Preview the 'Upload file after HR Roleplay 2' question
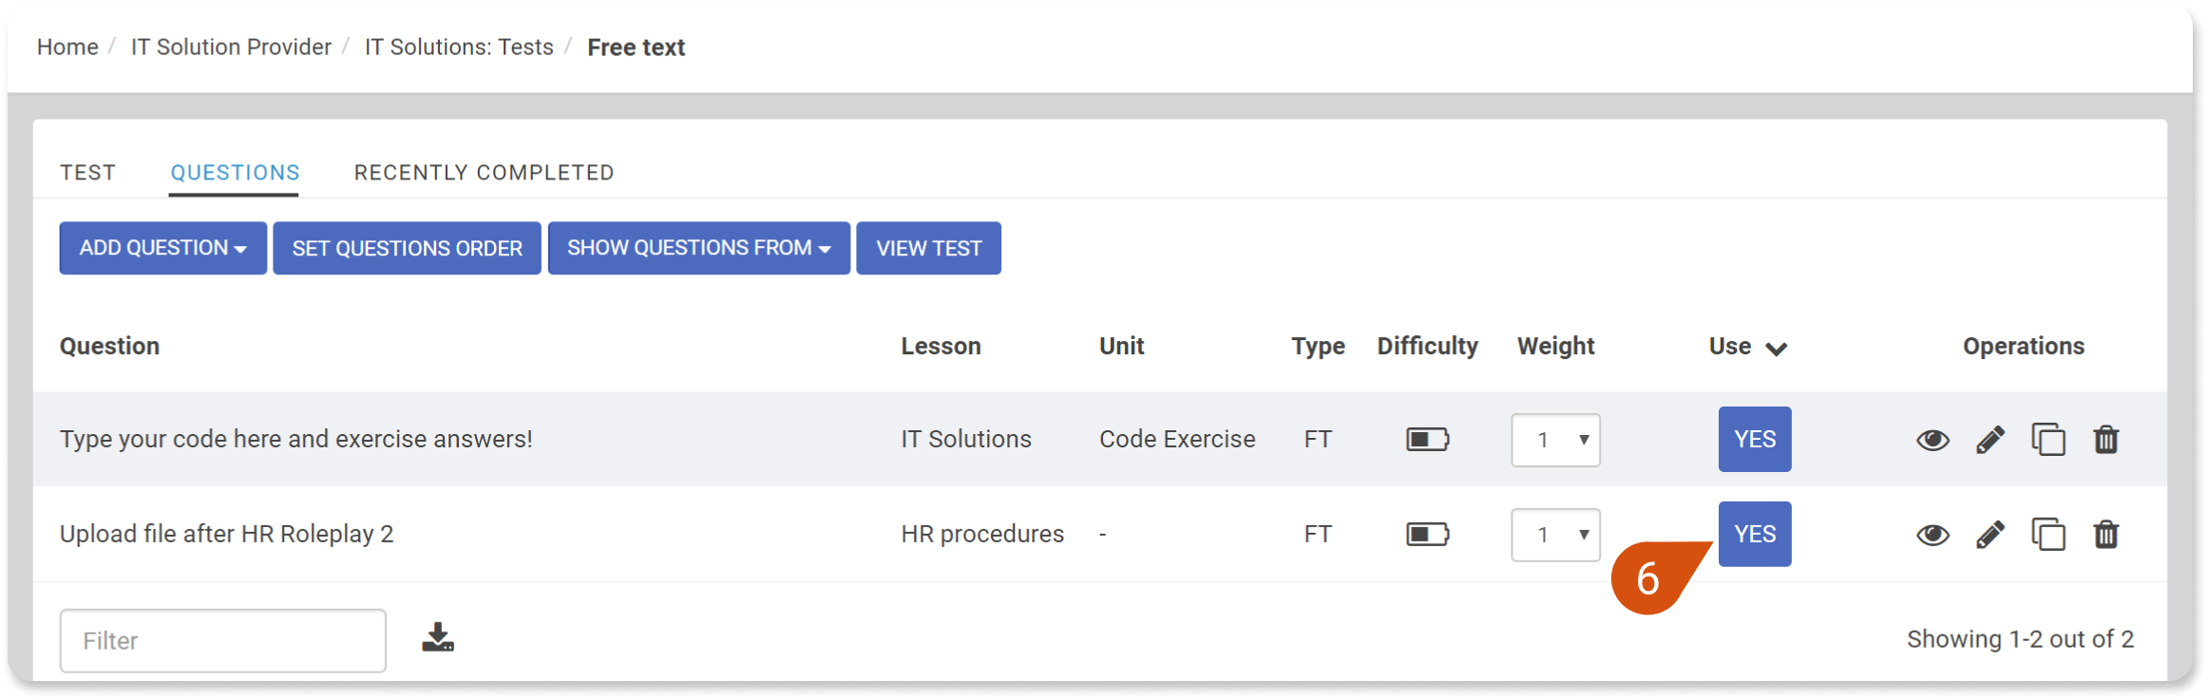Screen dimensions: 2208x700 point(1932,535)
